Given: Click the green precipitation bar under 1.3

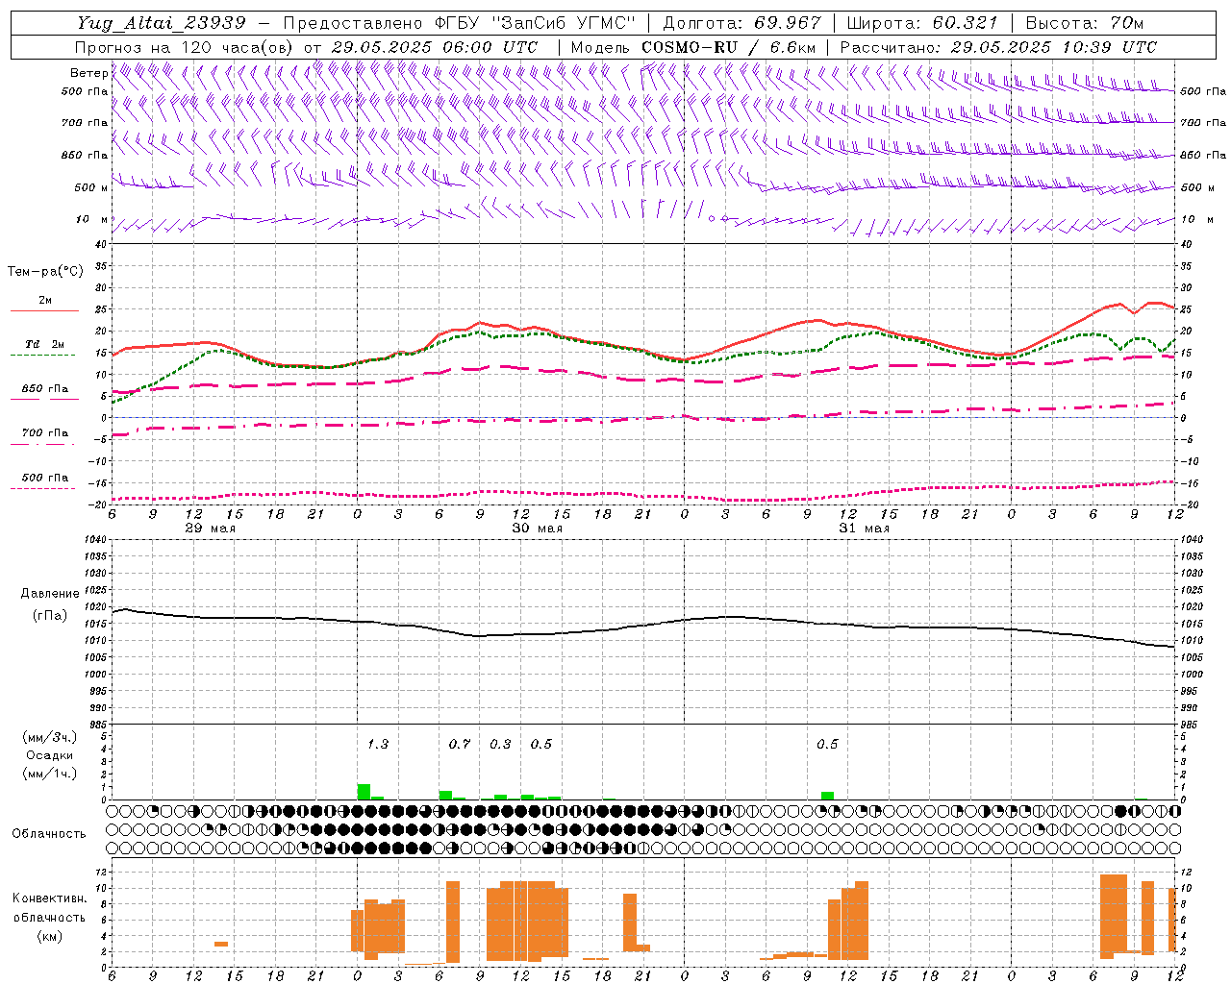Looking at the screenshot, I should click(364, 792).
